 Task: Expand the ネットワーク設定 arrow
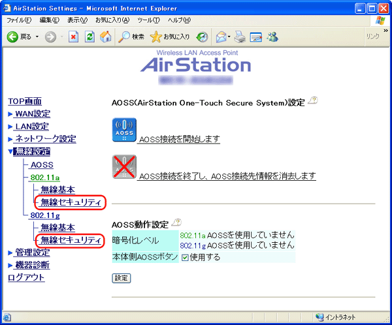tap(10, 139)
